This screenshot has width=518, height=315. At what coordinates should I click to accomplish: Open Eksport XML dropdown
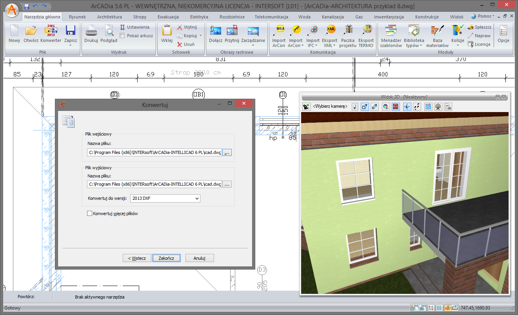click(x=330, y=36)
